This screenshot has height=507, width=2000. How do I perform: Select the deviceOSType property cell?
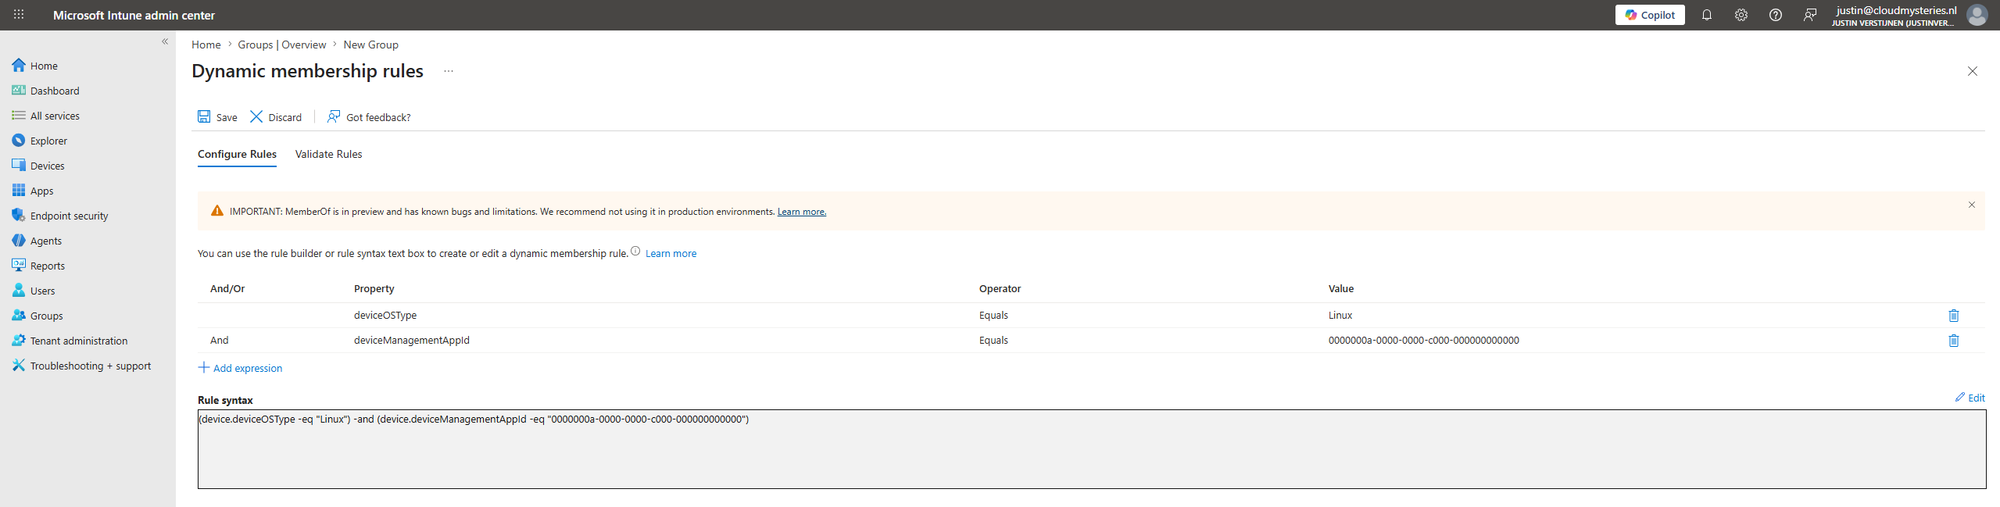pyautogui.click(x=385, y=316)
